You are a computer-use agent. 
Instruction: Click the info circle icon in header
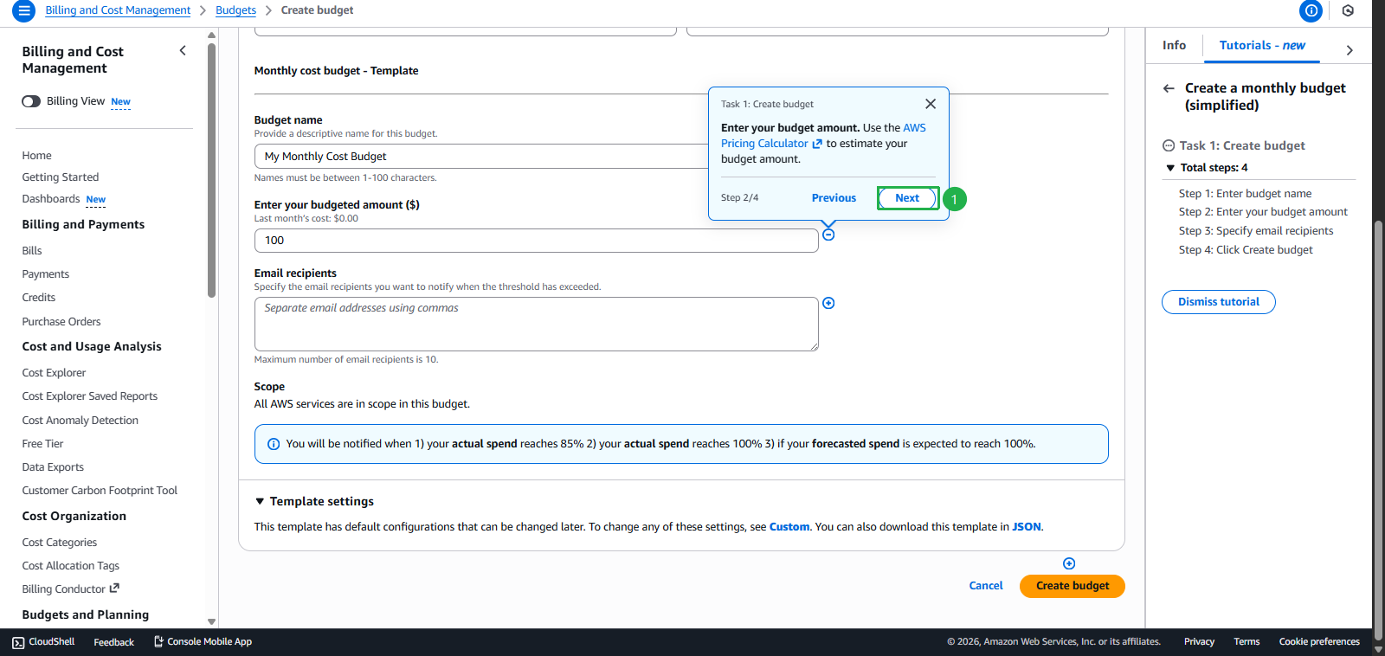pyautogui.click(x=1311, y=10)
